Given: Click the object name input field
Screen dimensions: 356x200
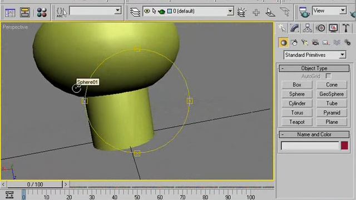Looking at the screenshot, I should click(x=310, y=146).
